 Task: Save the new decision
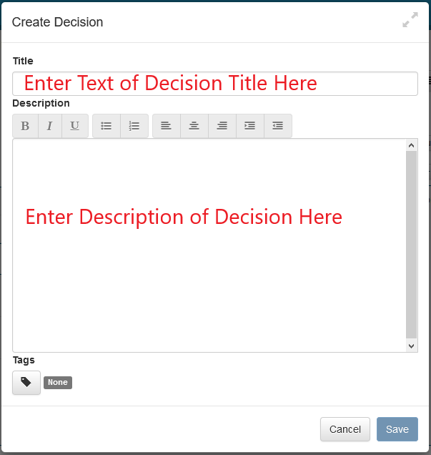coord(397,429)
